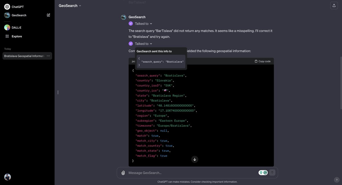Expand the first Talked to chevron
This screenshot has width=342, height=185.
[x=151, y=24]
